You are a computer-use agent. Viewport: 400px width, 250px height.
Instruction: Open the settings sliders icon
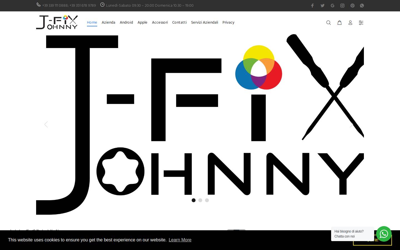point(361,23)
